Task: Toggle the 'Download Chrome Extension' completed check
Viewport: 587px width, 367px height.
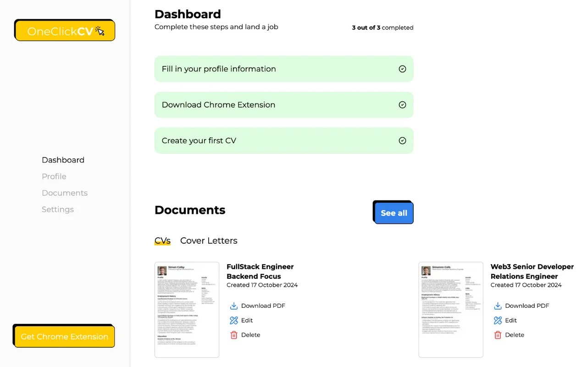Action: click(402, 105)
